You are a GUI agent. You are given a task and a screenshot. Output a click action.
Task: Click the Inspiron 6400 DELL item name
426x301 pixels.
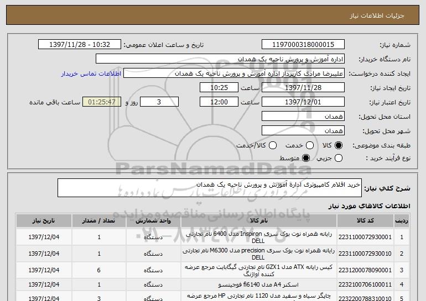(259, 237)
